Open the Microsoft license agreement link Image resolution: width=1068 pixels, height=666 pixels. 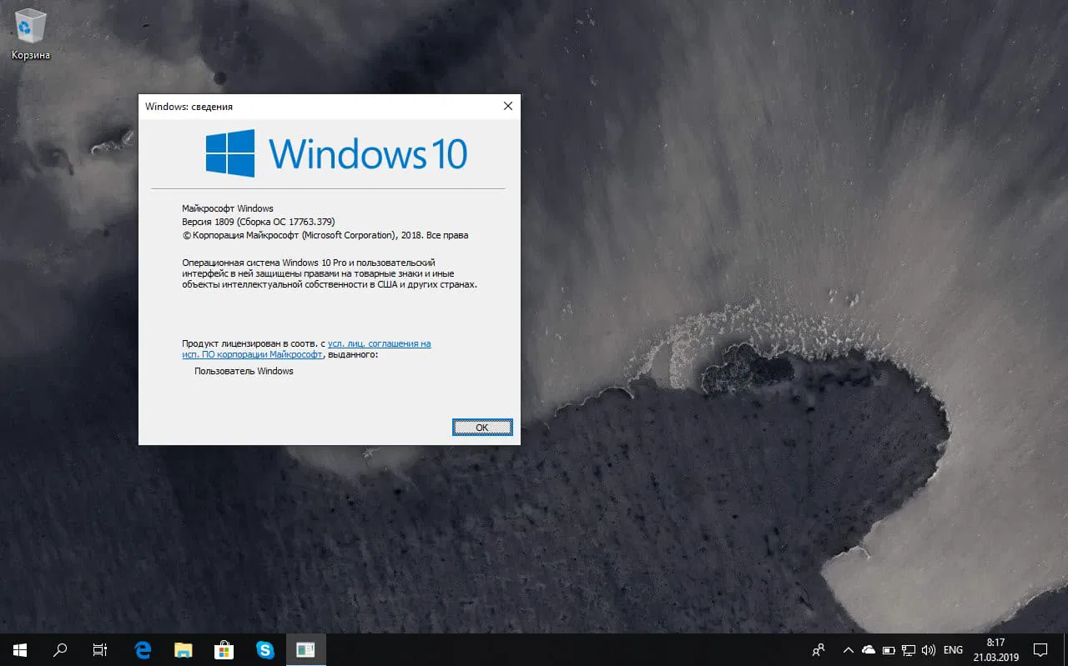click(x=380, y=343)
